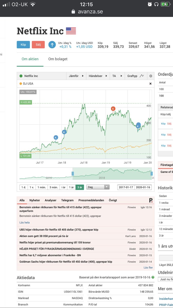
Task: Click the ISIN value US64110L1061
Action: [x=73, y=292]
